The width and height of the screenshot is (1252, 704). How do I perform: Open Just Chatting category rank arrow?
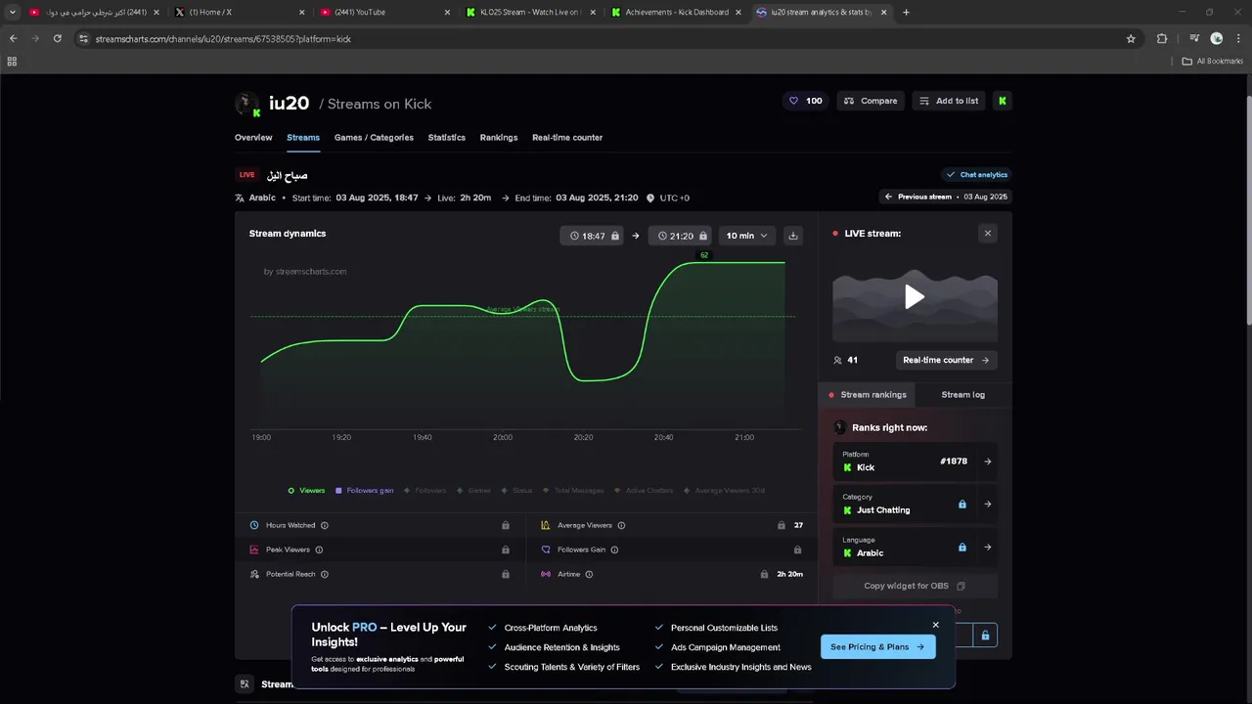pyautogui.click(x=988, y=505)
